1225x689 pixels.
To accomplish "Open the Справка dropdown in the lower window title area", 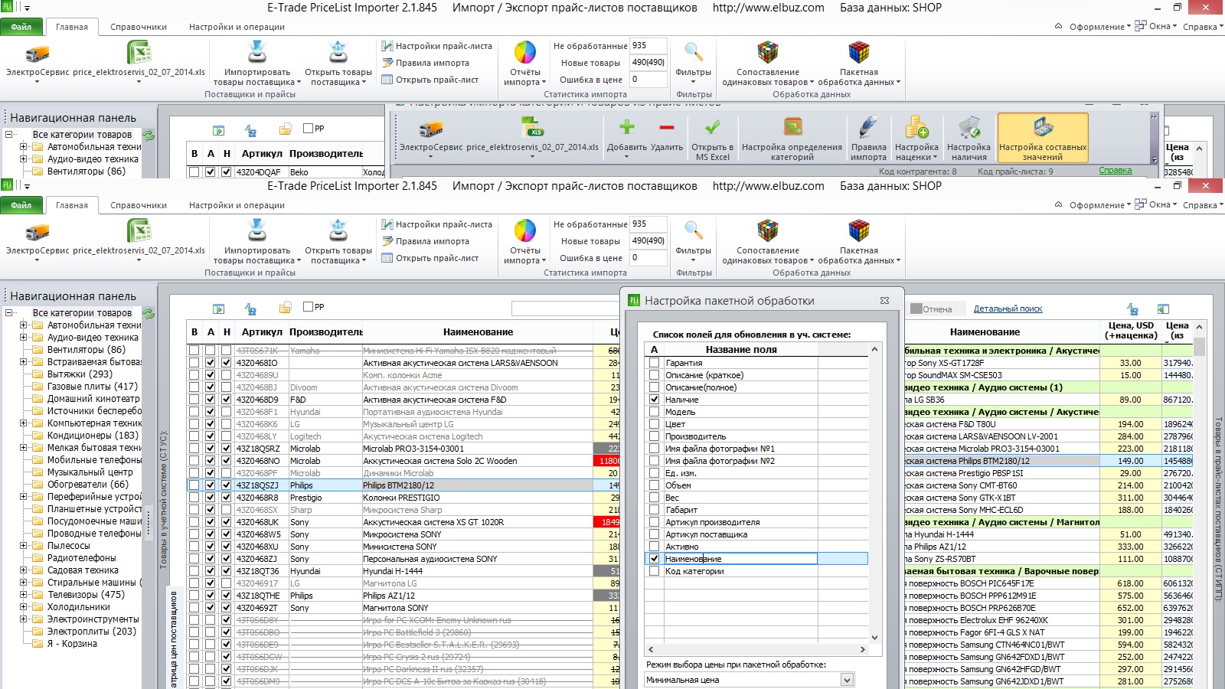I will pos(1202,205).
